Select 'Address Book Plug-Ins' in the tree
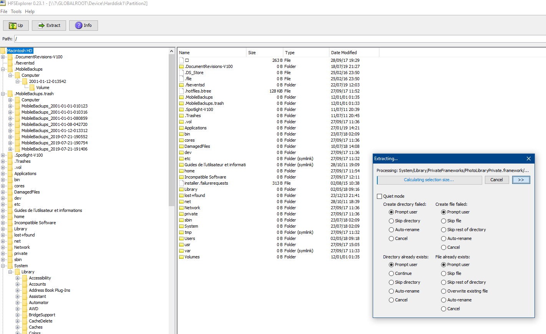546x334 pixels. point(50,290)
